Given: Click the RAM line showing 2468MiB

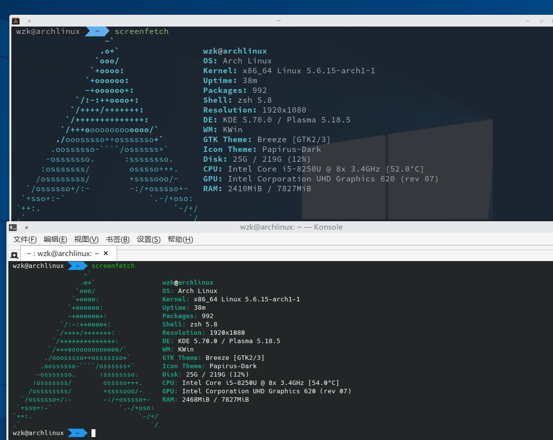Looking at the screenshot, I should coord(206,400).
